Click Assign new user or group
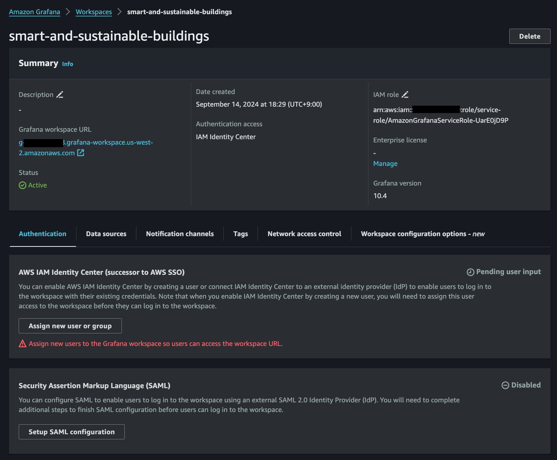 [70, 326]
